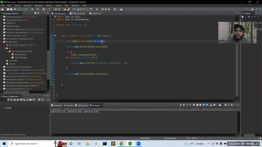Maximize the editor area
The image size is (262, 147).
(x=238, y=13)
